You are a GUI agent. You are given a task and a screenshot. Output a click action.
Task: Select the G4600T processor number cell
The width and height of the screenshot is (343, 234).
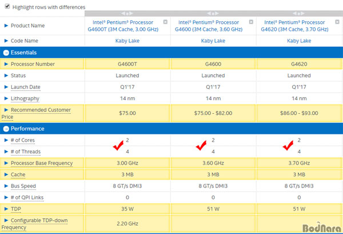[127, 64]
